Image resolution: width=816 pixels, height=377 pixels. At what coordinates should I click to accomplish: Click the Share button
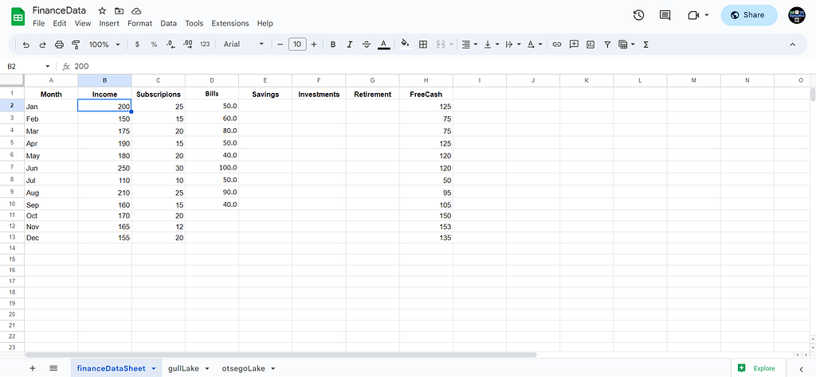pyautogui.click(x=748, y=15)
